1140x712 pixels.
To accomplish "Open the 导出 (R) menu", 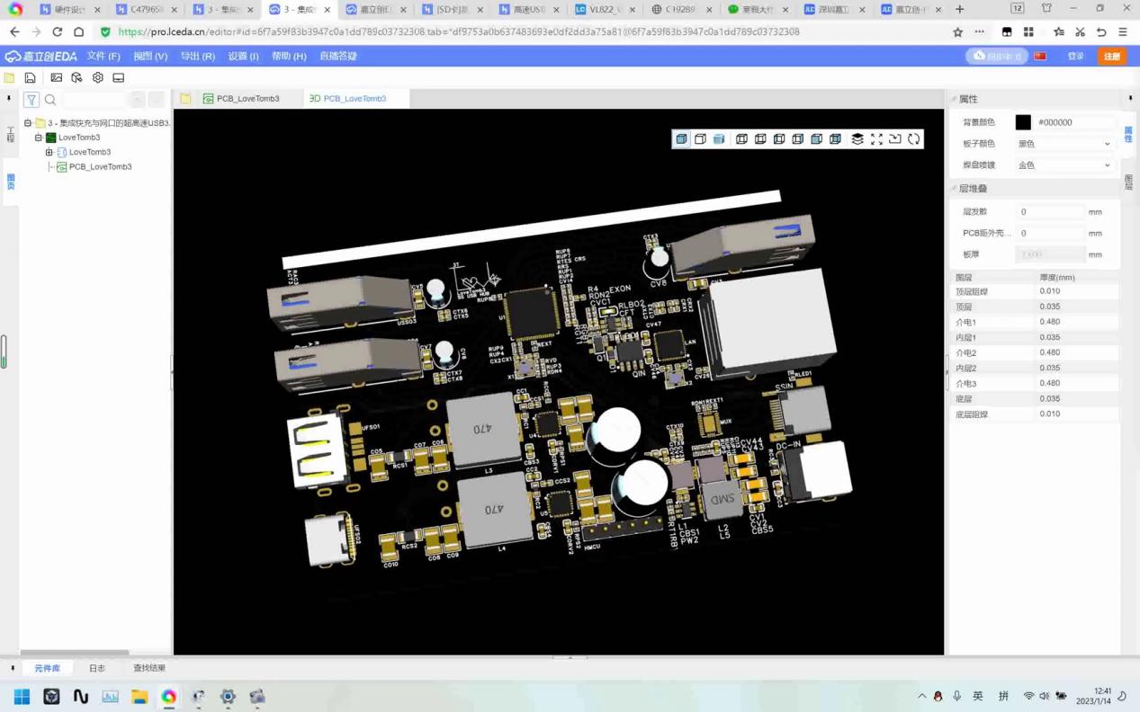I will pyautogui.click(x=197, y=56).
